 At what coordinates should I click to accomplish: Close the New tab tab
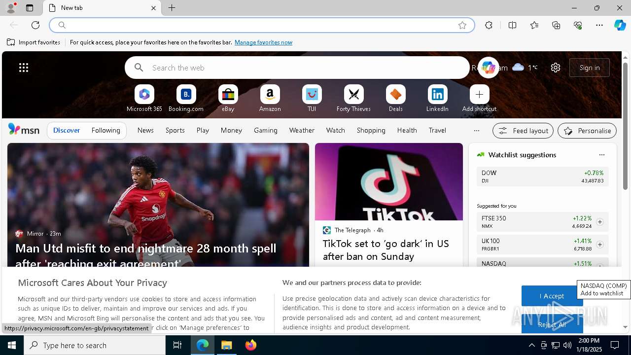(x=153, y=8)
